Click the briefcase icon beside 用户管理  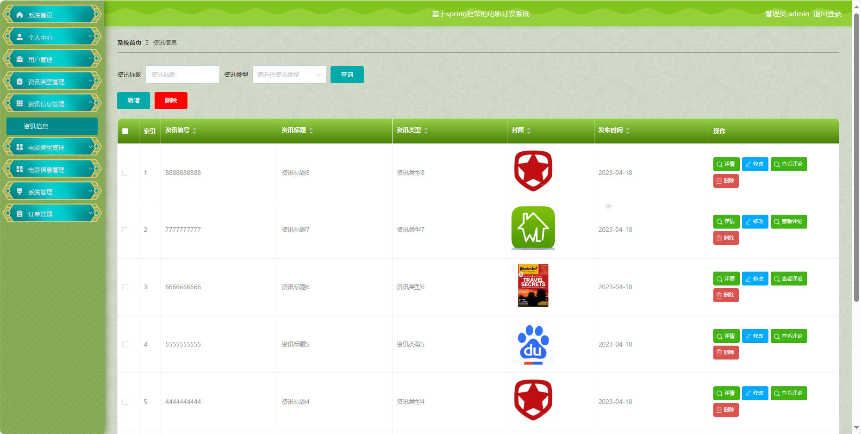[19, 59]
